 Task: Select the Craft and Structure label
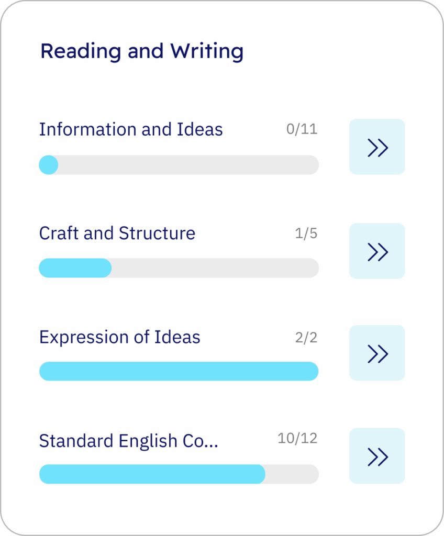[117, 233]
